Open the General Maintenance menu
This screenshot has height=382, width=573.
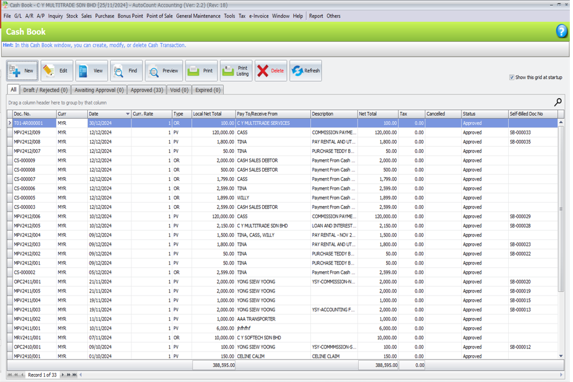tap(198, 16)
